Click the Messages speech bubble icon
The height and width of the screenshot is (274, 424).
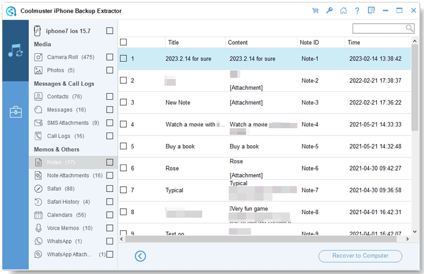[38, 109]
